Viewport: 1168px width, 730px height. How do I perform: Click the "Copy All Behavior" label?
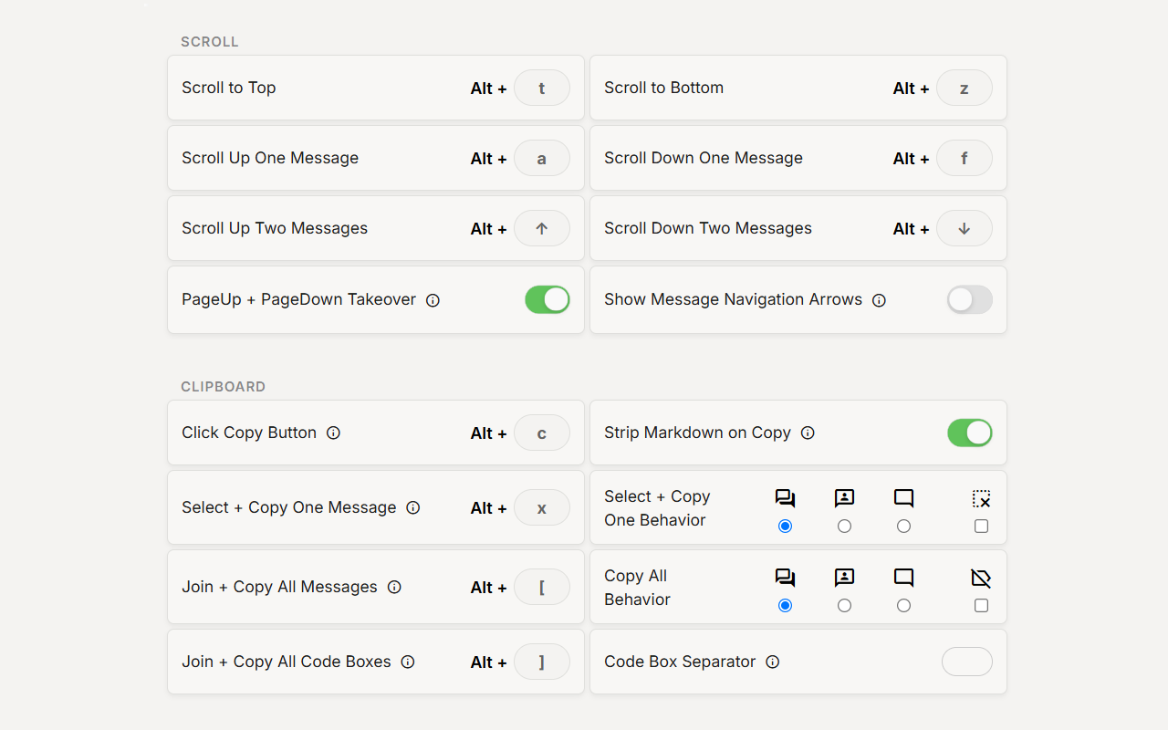pos(637,588)
